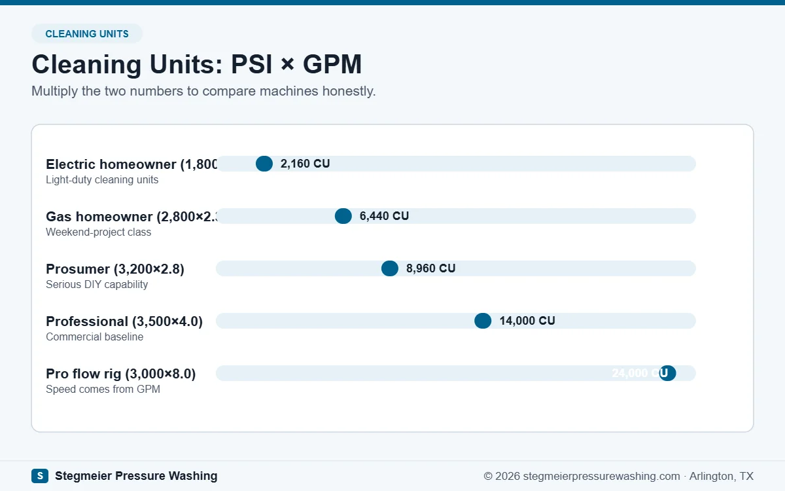The image size is (785, 491).
Task: Click the '14,000 CU' value label
Action: tap(527, 321)
